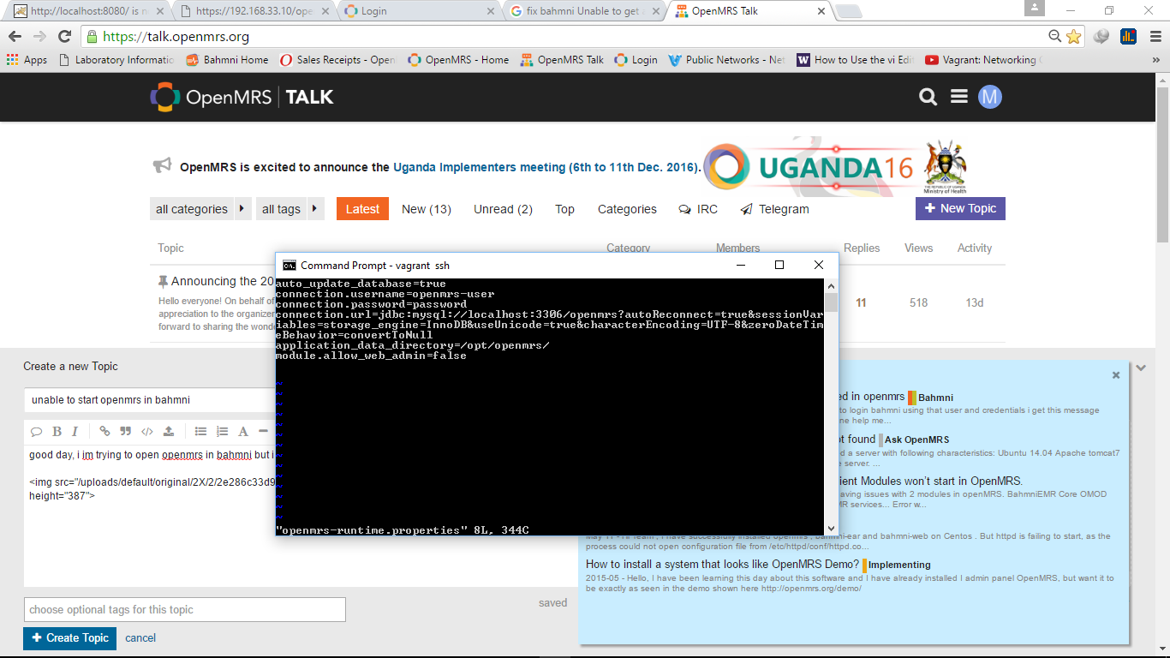Image resolution: width=1170 pixels, height=658 pixels.
Task: Click the OpenMRS Talk logo
Action: [x=242, y=97]
